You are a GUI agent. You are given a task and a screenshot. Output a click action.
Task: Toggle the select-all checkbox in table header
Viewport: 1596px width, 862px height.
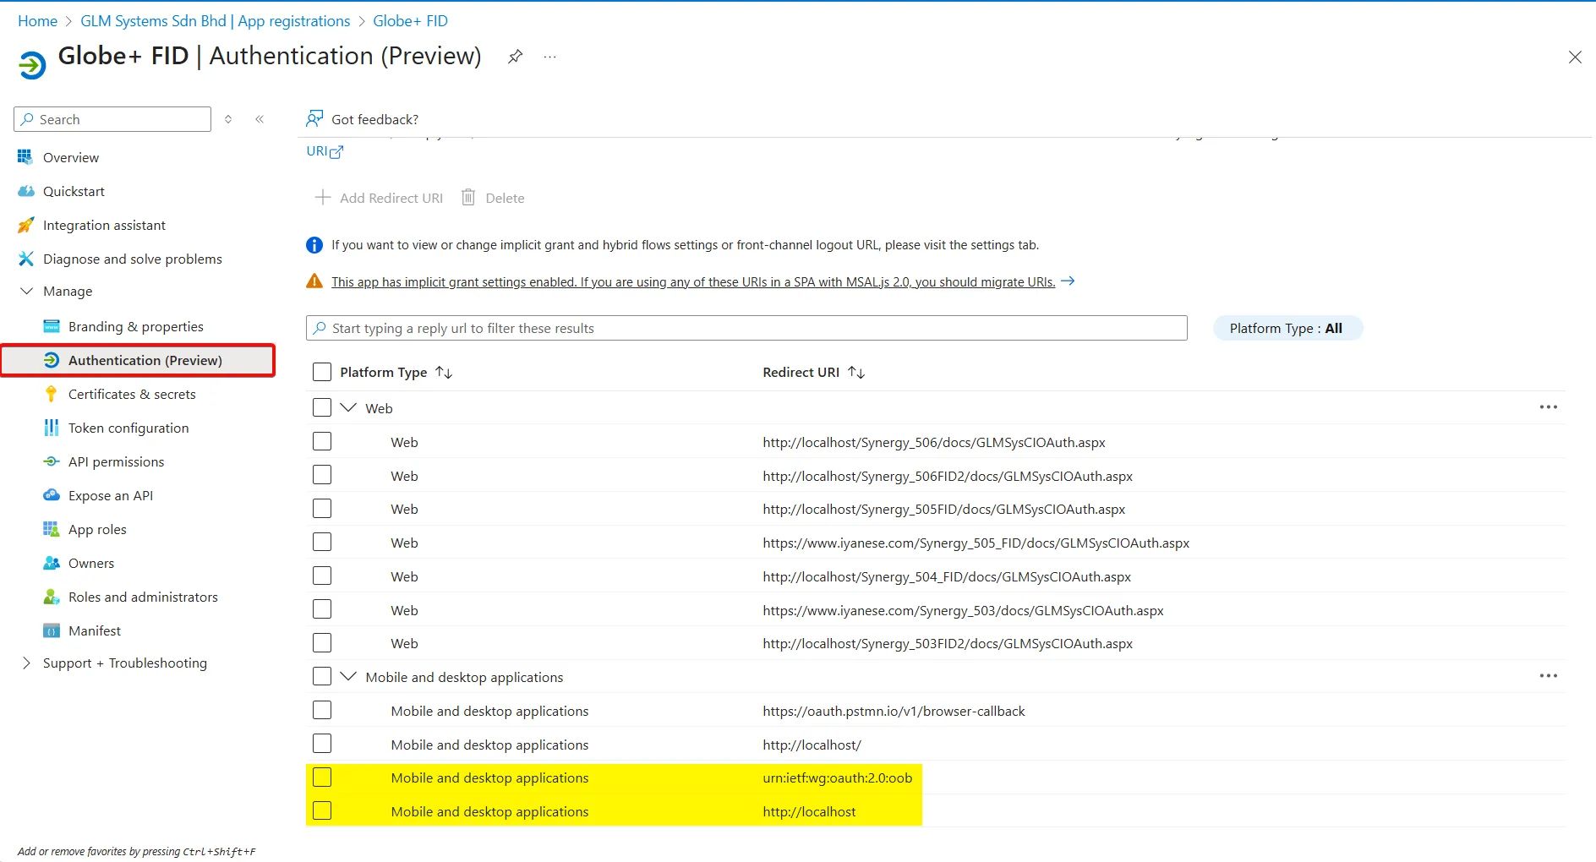[x=322, y=373]
